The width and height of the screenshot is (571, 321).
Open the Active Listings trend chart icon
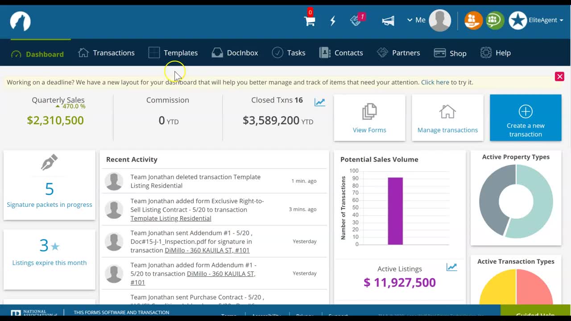click(451, 267)
